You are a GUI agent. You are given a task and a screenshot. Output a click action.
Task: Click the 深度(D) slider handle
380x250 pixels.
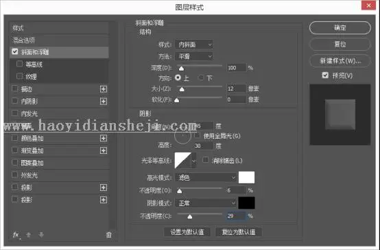[181, 69]
